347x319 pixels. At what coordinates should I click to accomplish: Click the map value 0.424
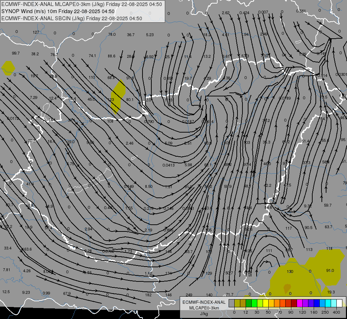(x=244, y=13)
